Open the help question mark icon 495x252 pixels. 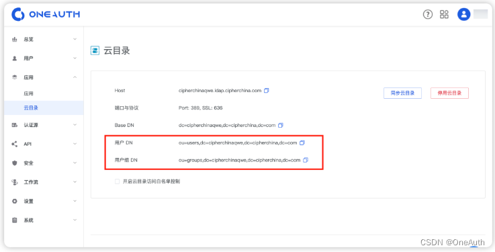[x=427, y=14]
